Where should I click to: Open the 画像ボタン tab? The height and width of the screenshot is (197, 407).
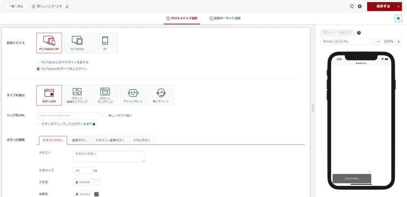[79, 140]
